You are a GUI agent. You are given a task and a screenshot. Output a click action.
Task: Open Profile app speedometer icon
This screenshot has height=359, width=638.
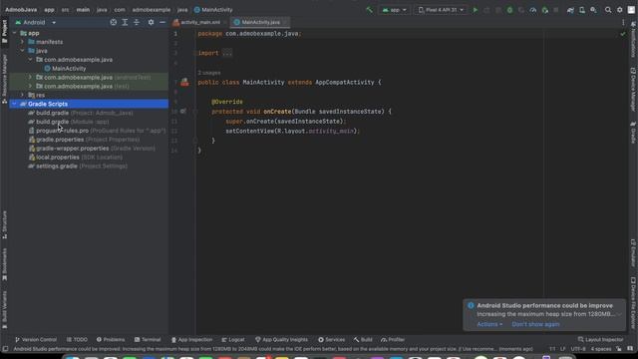click(533, 10)
